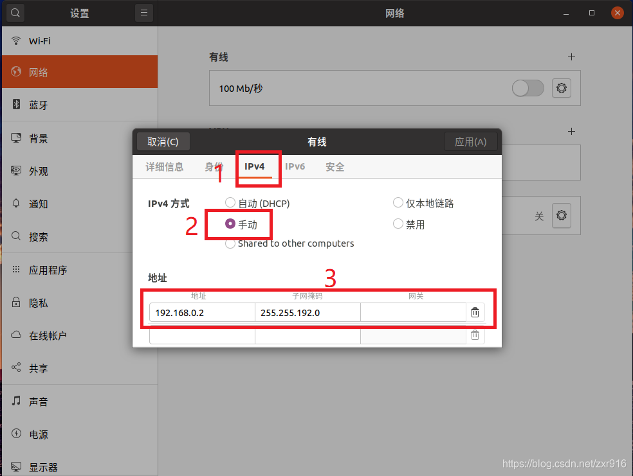
Task: Click the 100 Mb/秒 connection label
Action: click(241, 88)
